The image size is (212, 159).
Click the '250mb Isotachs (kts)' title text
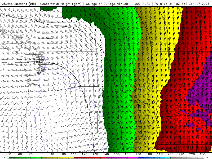point(19,4)
